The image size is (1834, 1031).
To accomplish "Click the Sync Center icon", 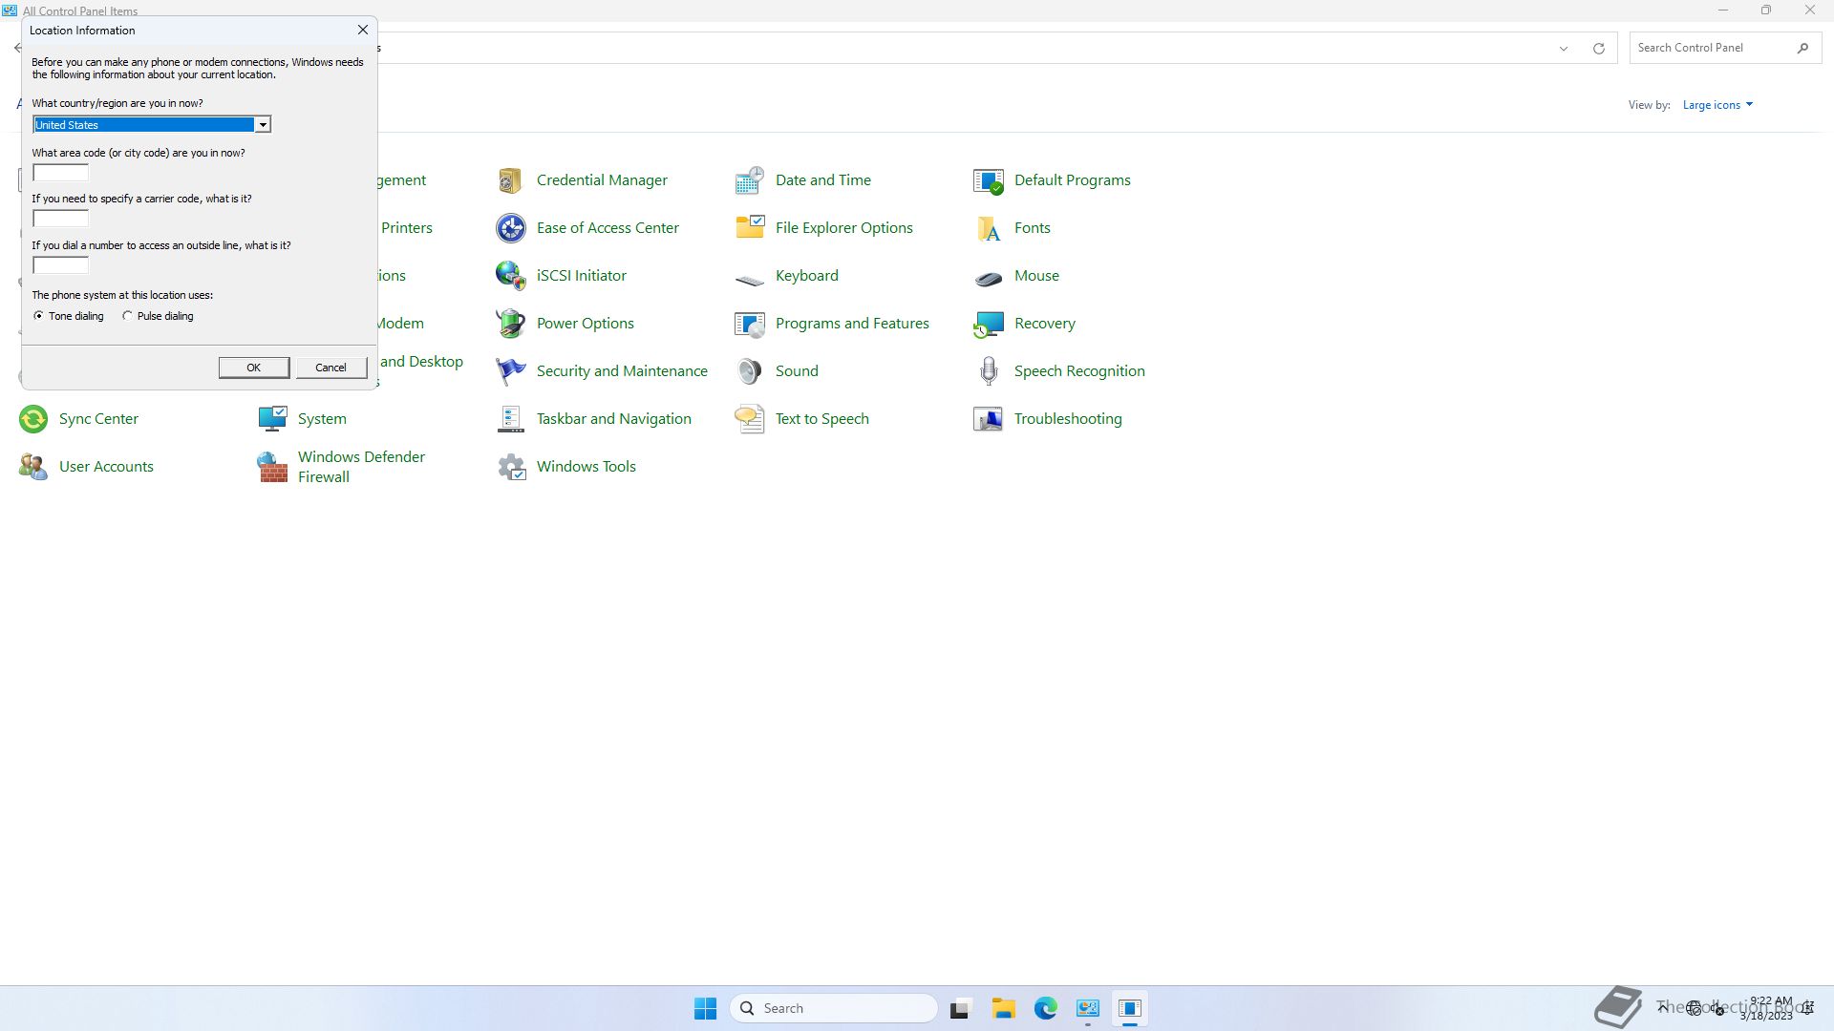I will click(x=33, y=419).
